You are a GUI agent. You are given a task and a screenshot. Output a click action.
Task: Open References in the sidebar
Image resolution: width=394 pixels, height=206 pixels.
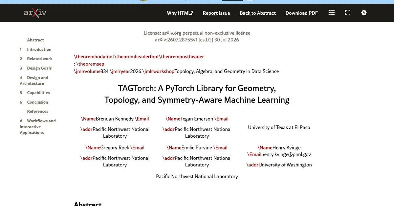point(37,111)
